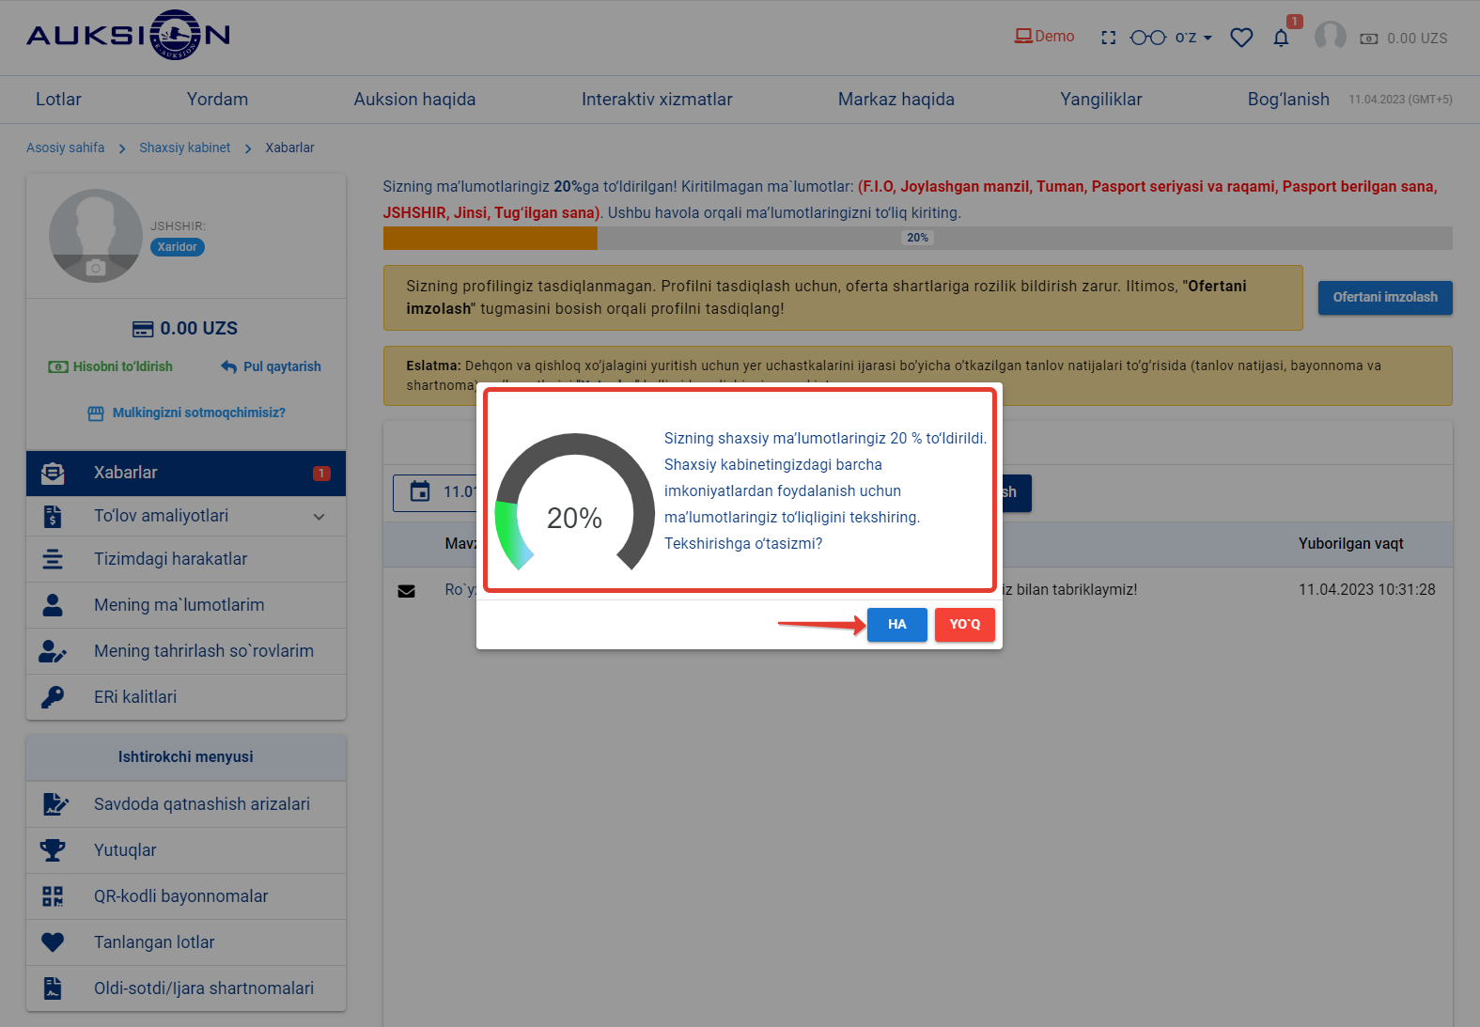Click the AUKSION logo
The width and height of the screenshot is (1480, 1027).
(128, 36)
